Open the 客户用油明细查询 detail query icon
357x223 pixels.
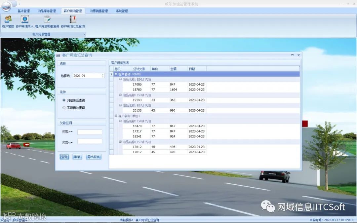click(47, 21)
